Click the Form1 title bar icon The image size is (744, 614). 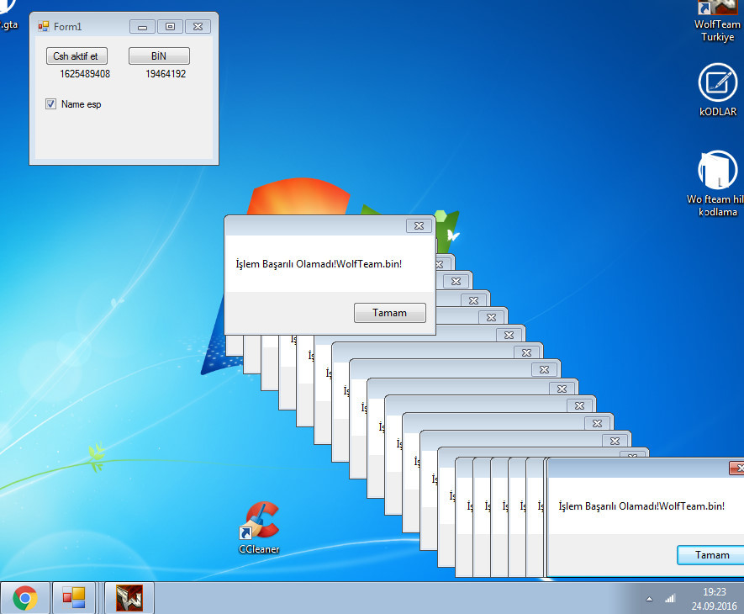pos(44,27)
